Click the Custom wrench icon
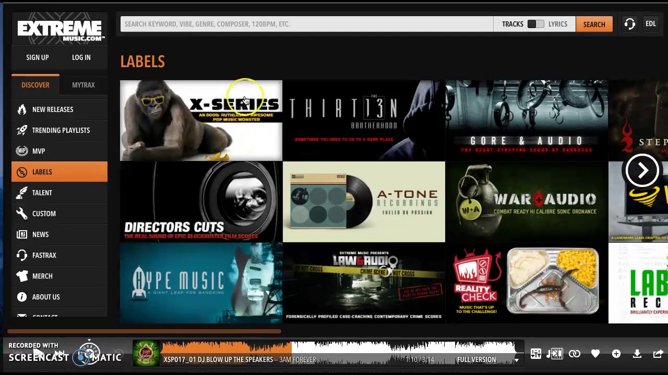668x375 pixels. pos(22,214)
